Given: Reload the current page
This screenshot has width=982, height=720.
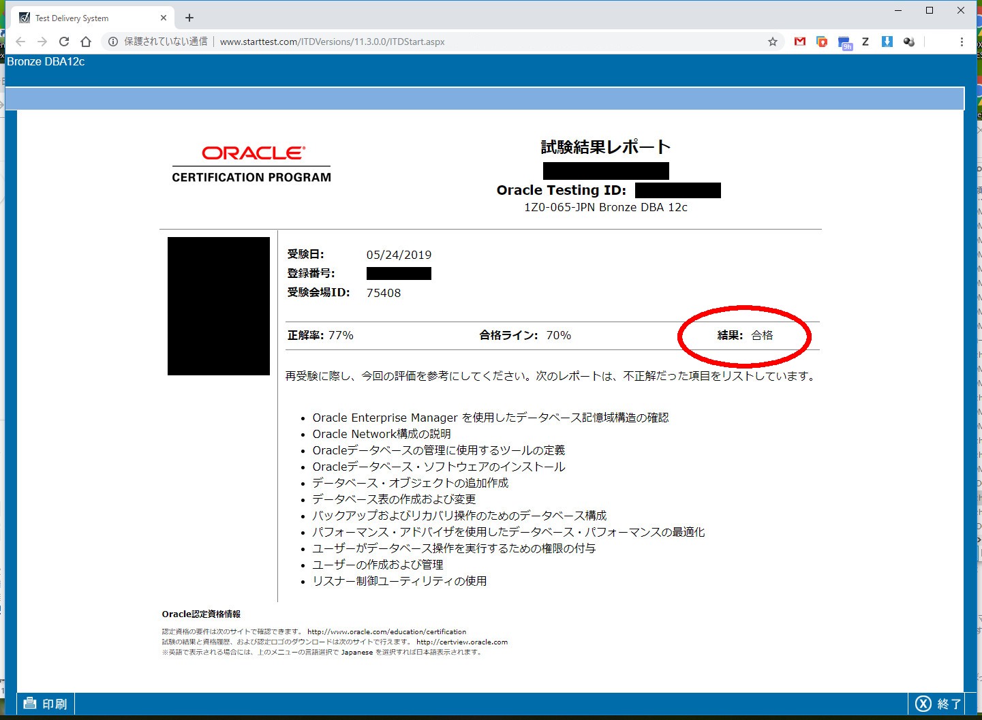Looking at the screenshot, I should pos(64,42).
